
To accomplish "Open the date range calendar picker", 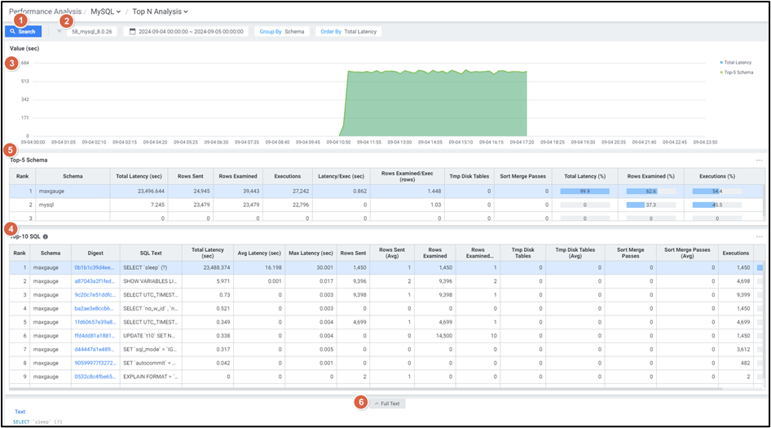I will click(x=133, y=32).
